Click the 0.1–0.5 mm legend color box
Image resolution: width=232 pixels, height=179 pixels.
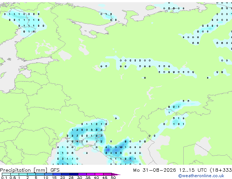pyautogui.click(x=6, y=174)
